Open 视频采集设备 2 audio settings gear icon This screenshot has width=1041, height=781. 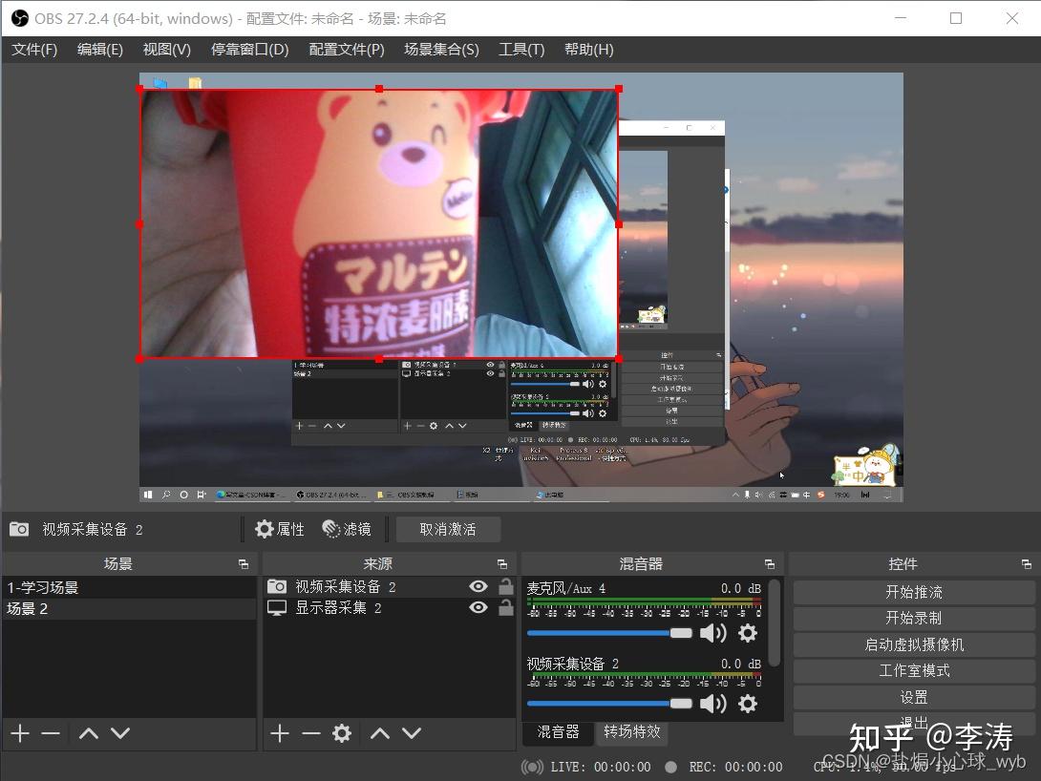[x=748, y=704]
